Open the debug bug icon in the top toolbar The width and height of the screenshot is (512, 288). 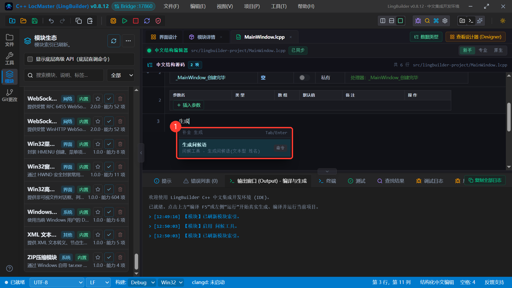(418, 21)
